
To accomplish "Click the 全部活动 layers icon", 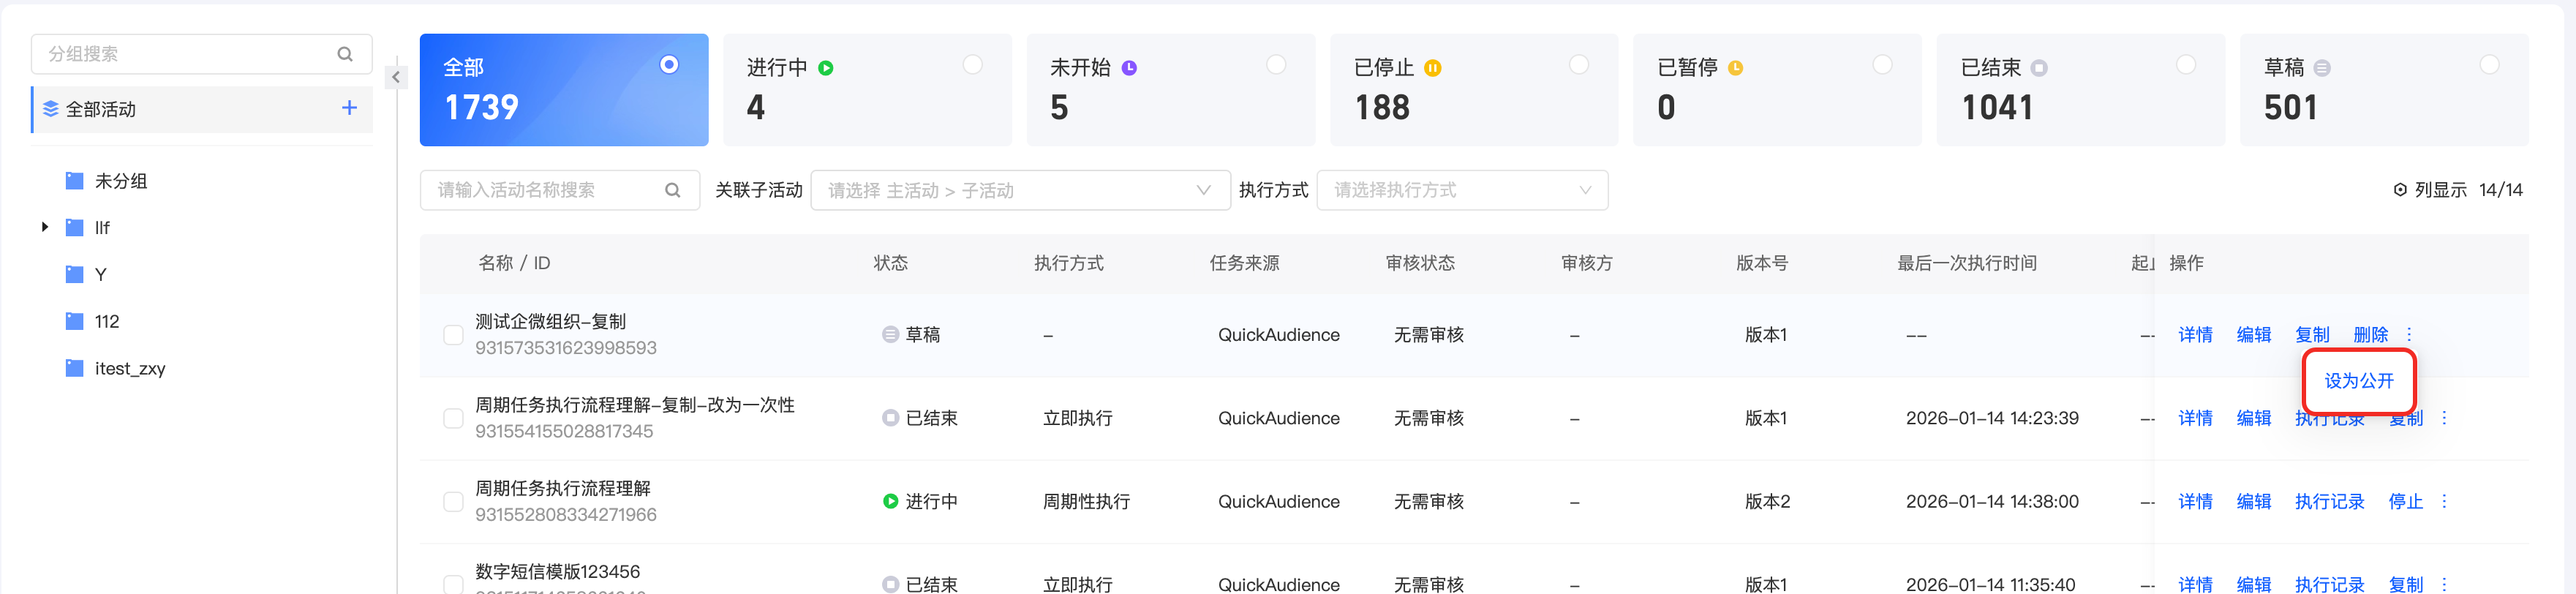I will pyautogui.click(x=51, y=109).
